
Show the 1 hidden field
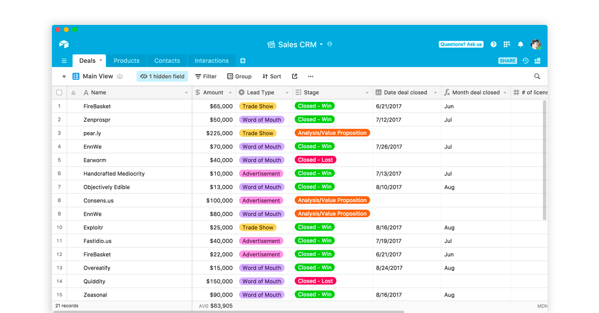click(162, 76)
